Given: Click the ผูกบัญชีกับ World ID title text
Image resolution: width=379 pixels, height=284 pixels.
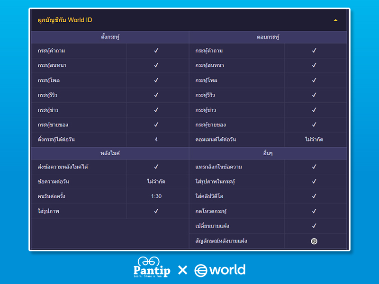Looking at the screenshot, I should (x=65, y=20).
